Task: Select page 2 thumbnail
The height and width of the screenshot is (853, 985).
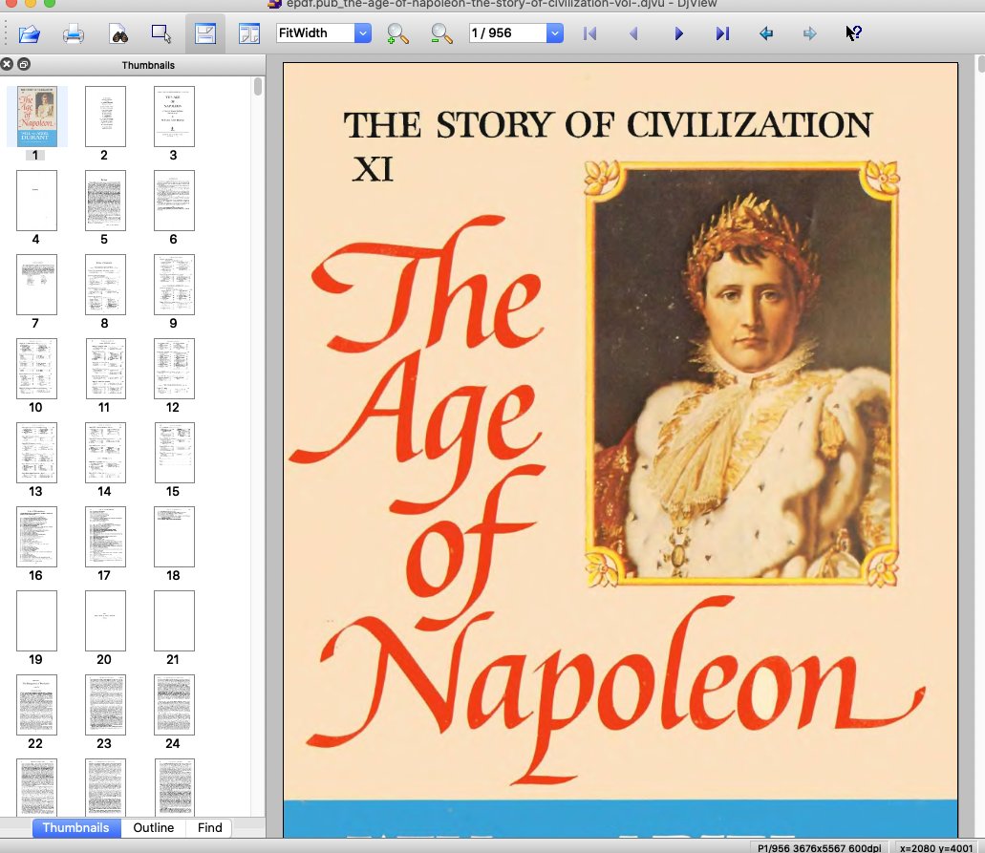Action: pos(105,117)
